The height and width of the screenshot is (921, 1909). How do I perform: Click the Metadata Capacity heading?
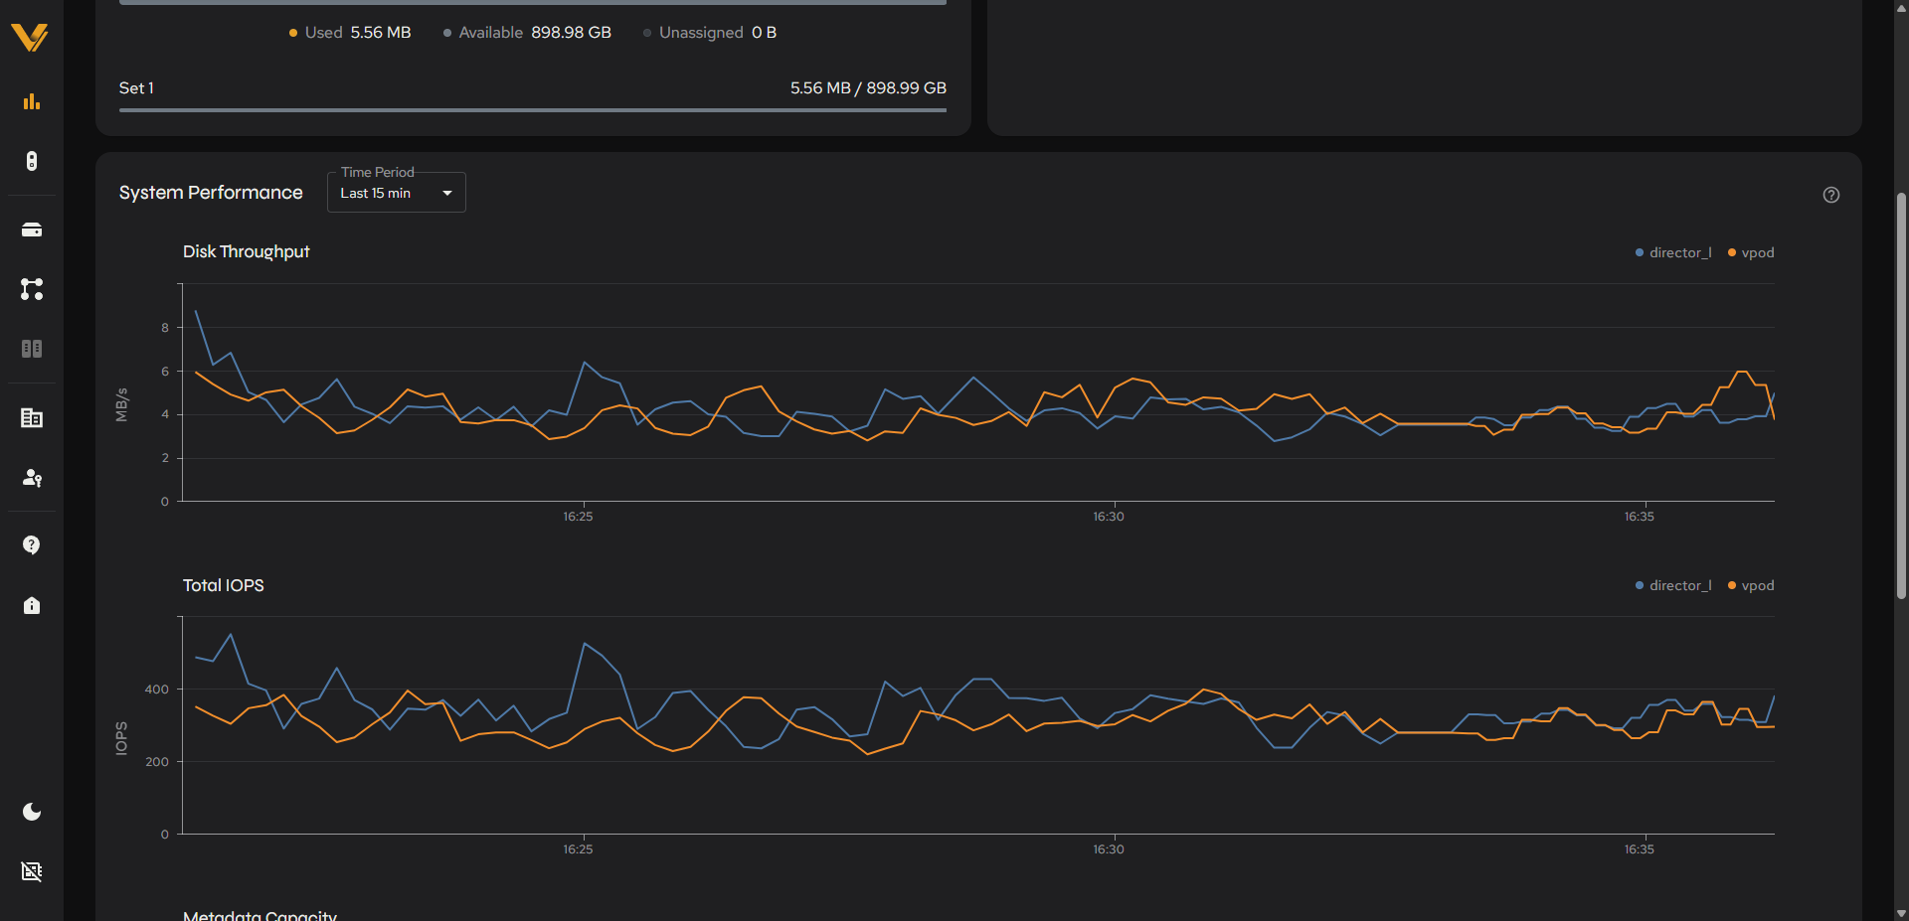(x=260, y=915)
